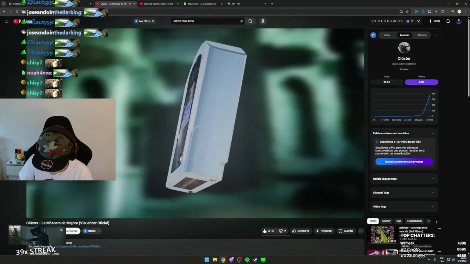Open the Kick app on the taskbar
This screenshot has height=264, width=470.
click(x=263, y=260)
